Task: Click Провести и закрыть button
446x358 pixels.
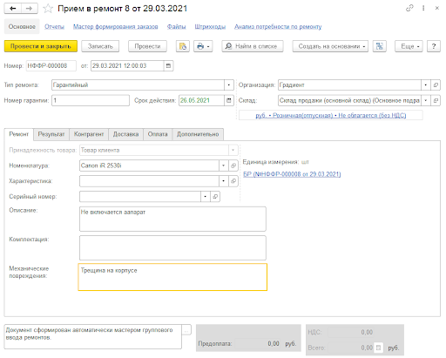Action: coord(41,46)
